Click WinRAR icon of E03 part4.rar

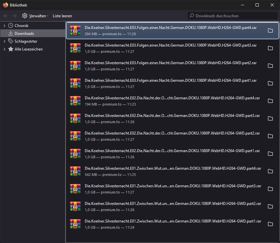75,31
